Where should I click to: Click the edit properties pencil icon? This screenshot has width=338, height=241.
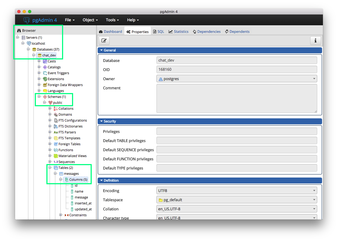tap(104, 41)
